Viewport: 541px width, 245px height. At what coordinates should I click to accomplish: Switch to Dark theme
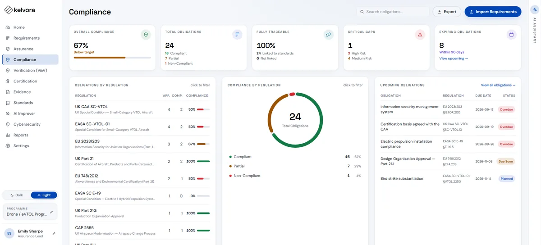(17, 195)
